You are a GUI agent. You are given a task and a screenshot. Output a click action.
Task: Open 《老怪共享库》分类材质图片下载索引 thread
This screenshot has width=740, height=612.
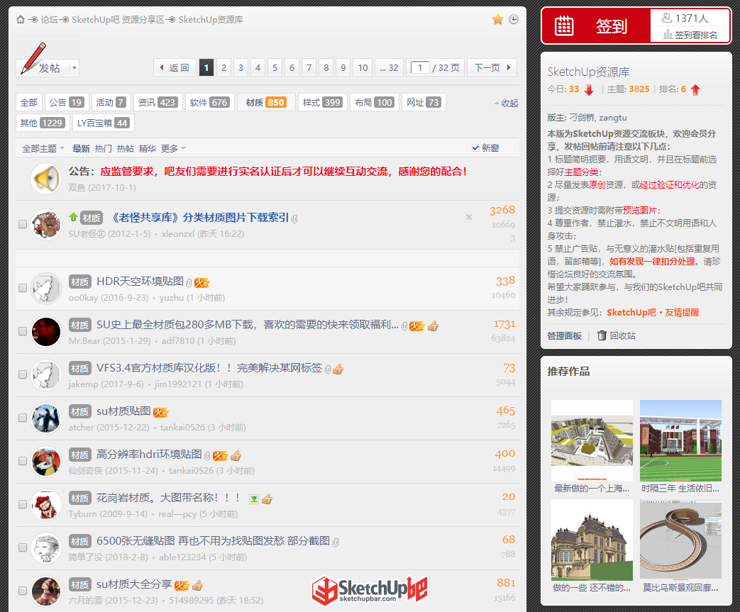(x=199, y=217)
